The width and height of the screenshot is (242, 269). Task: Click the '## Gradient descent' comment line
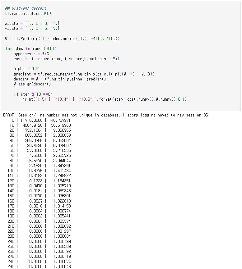pyautogui.click(x=26, y=8)
